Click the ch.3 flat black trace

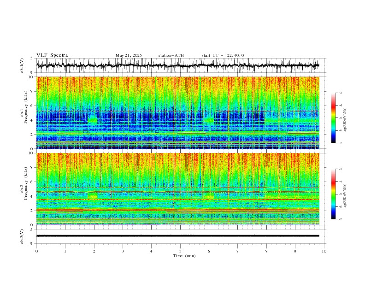[178, 236]
